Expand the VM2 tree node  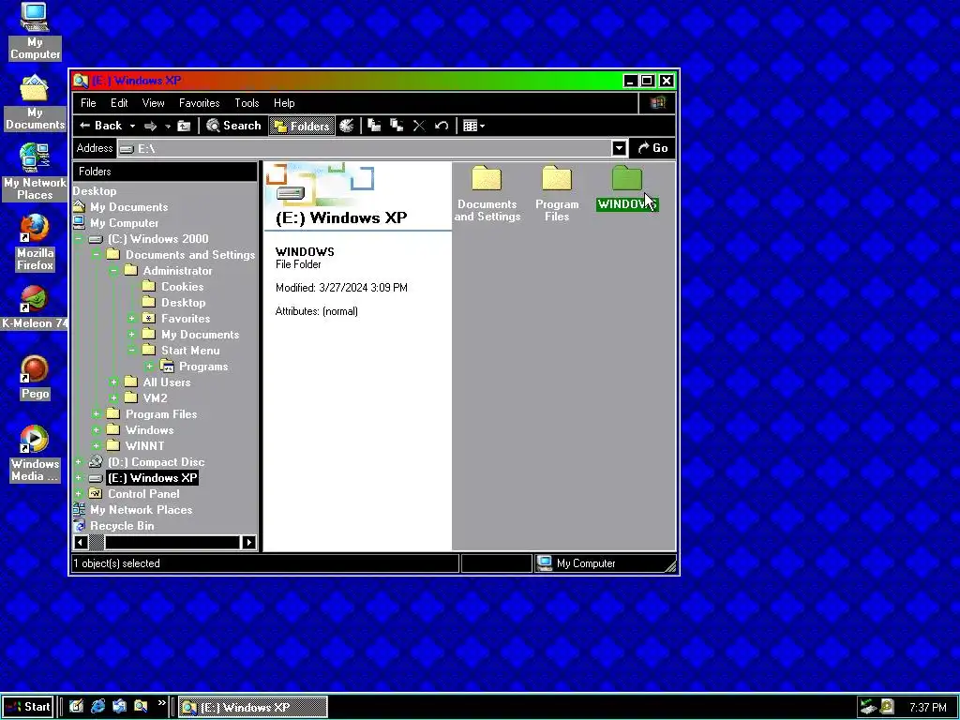click(113, 397)
